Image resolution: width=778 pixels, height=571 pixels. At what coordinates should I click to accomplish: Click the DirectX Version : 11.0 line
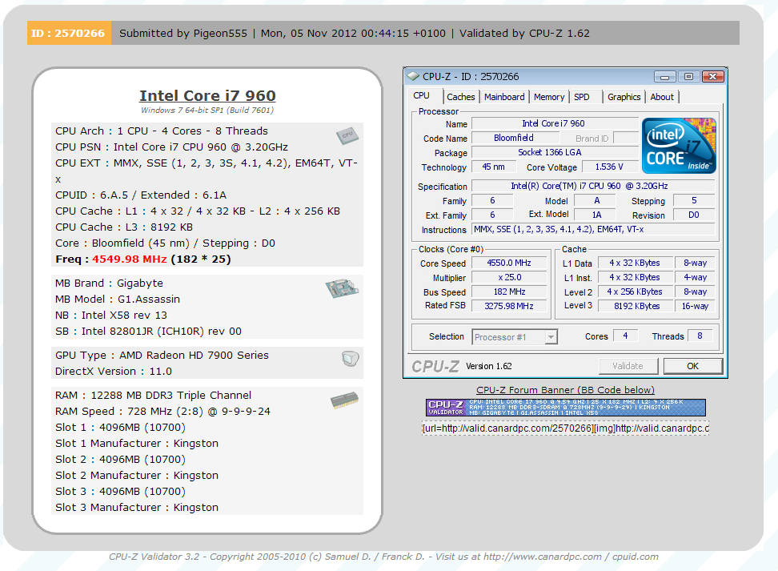coord(114,372)
